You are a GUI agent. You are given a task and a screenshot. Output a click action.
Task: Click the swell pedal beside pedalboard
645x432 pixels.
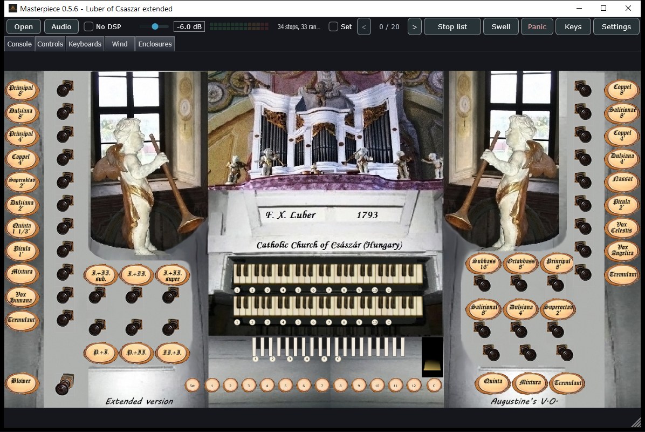pos(432,357)
